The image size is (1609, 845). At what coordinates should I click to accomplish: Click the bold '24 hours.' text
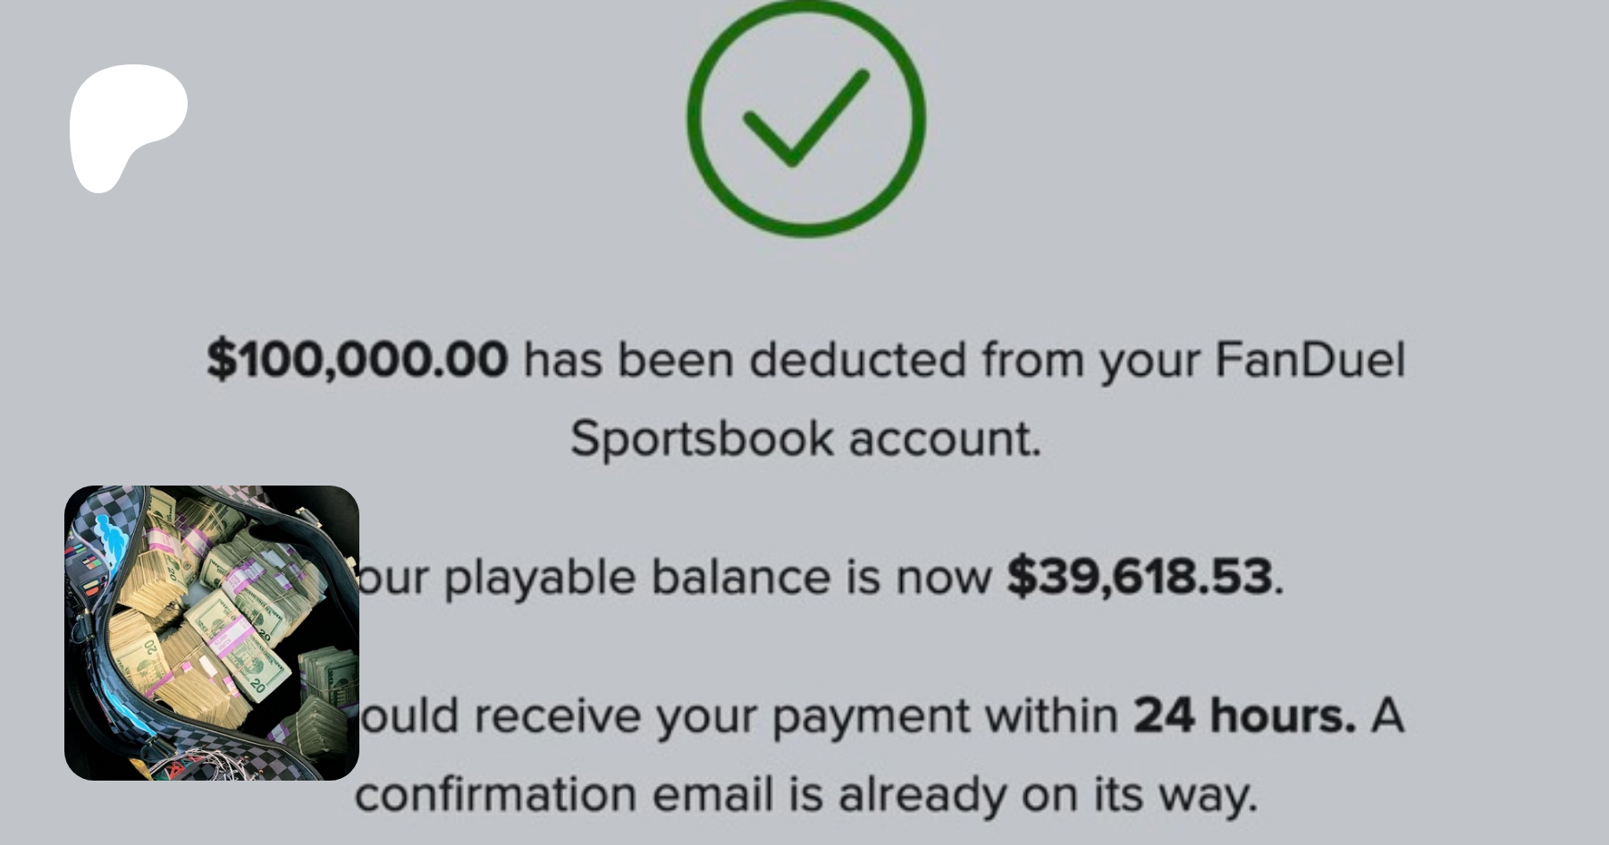[1245, 715]
